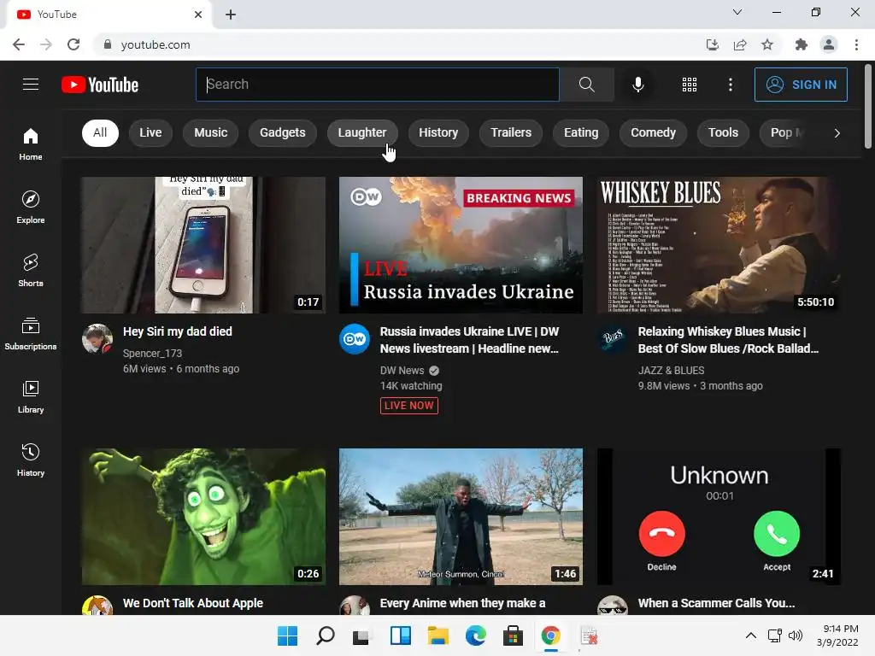The image size is (875, 656).
Task: Open taskbar search
Action: (x=325, y=635)
